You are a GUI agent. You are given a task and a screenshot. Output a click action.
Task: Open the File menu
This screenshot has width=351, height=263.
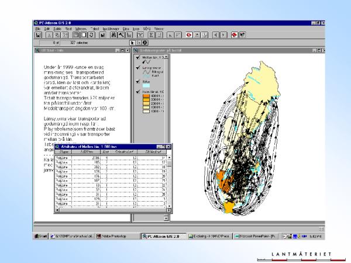(37, 28)
